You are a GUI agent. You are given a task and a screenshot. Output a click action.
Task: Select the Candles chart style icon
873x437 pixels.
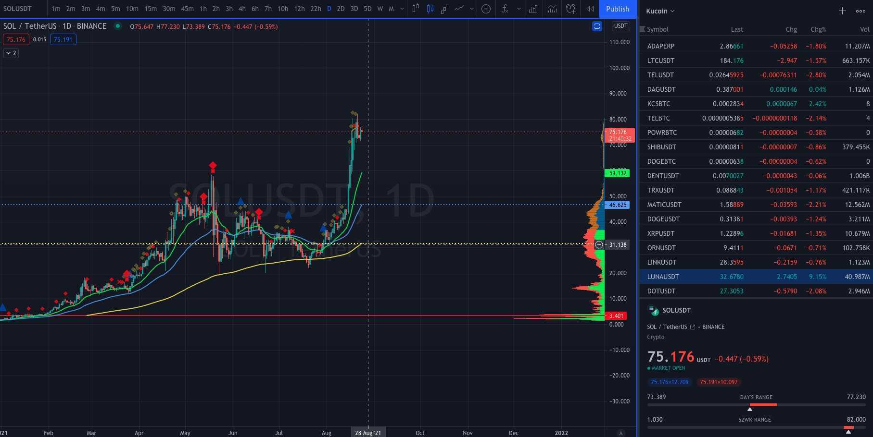430,9
